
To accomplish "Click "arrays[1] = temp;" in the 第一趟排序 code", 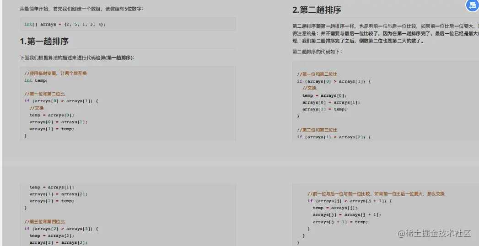I will 52,129.
